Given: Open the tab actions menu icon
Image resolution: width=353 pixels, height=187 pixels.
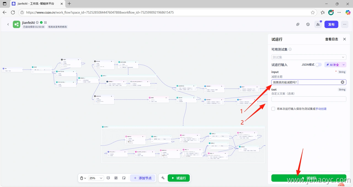Looking at the screenshot, I should coord(4,4).
